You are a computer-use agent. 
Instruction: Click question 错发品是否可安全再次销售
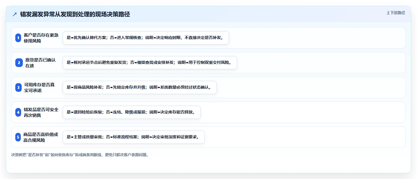[x=41, y=112]
